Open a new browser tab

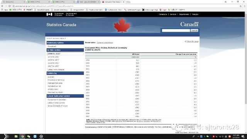pos(129,2)
